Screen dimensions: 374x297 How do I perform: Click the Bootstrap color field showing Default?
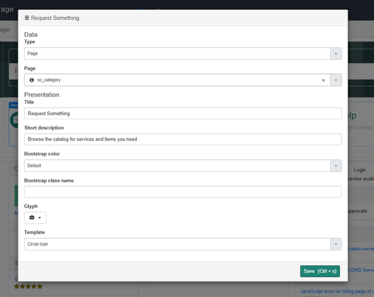point(177,166)
